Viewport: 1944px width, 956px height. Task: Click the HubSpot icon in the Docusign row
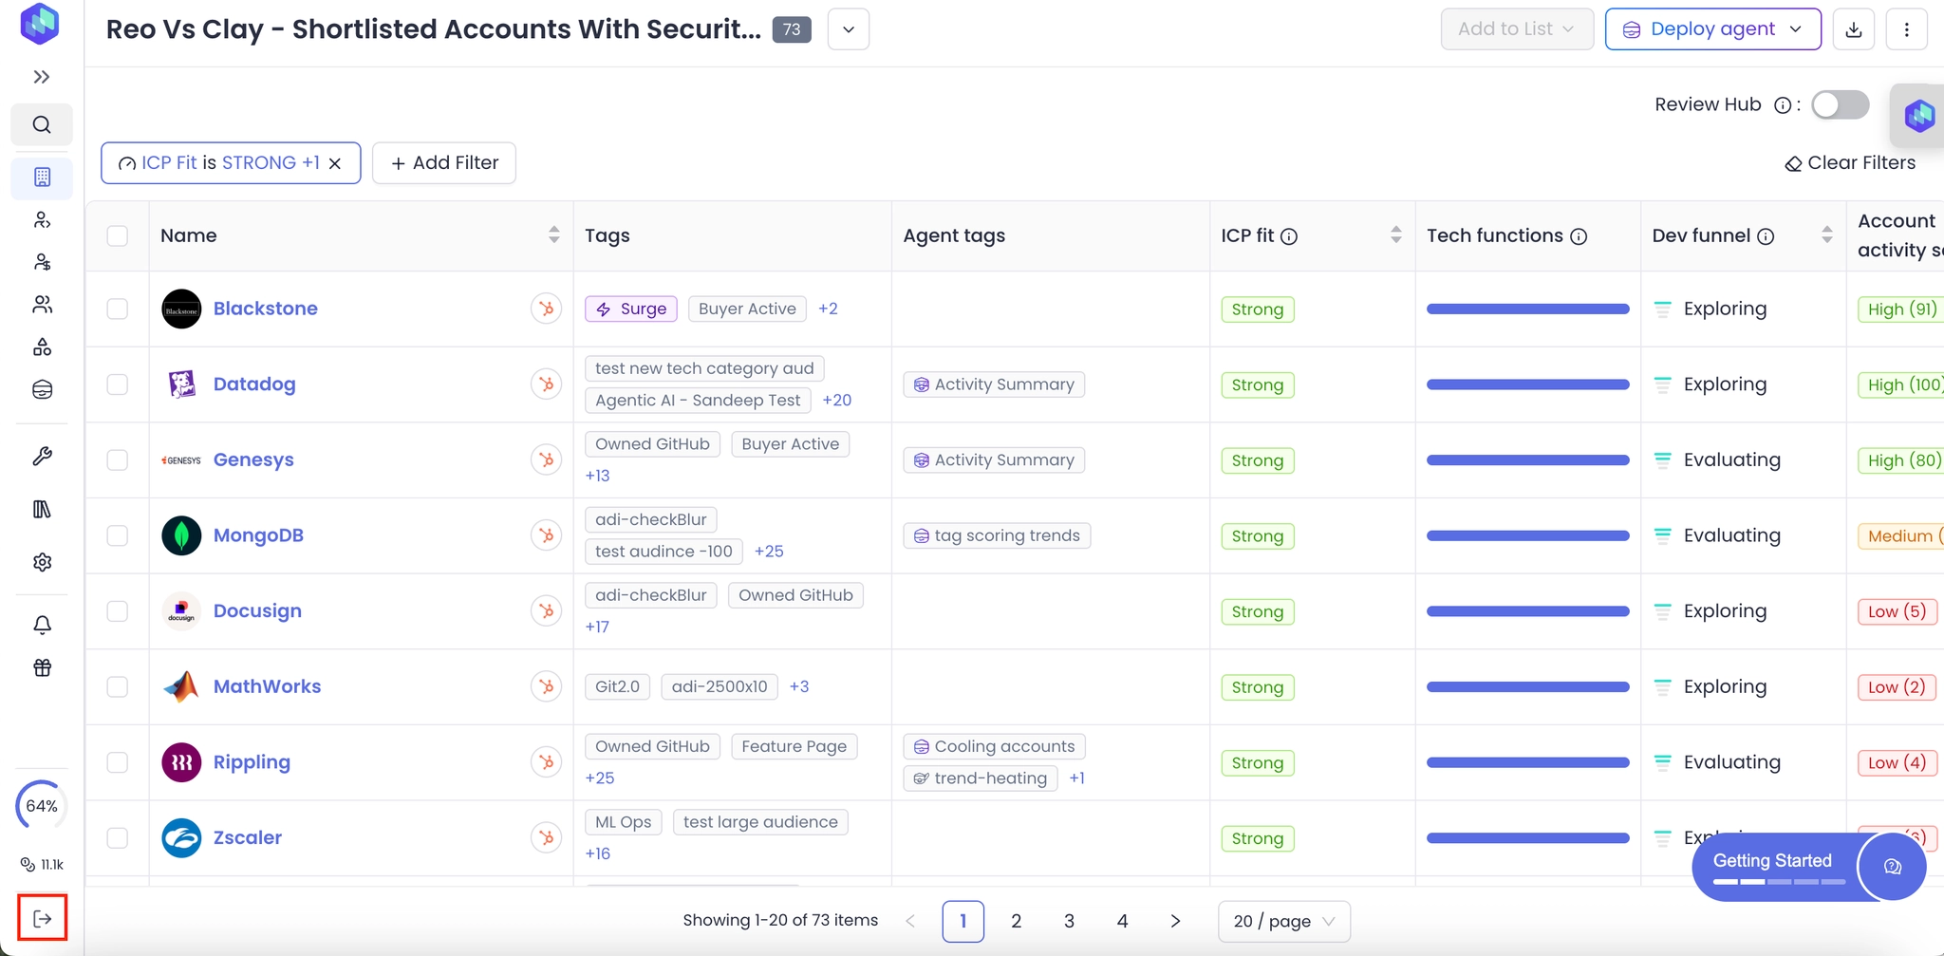click(546, 610)
